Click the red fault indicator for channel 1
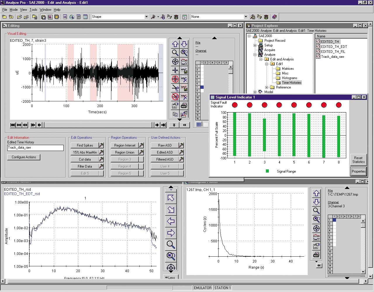 point(235,105)
